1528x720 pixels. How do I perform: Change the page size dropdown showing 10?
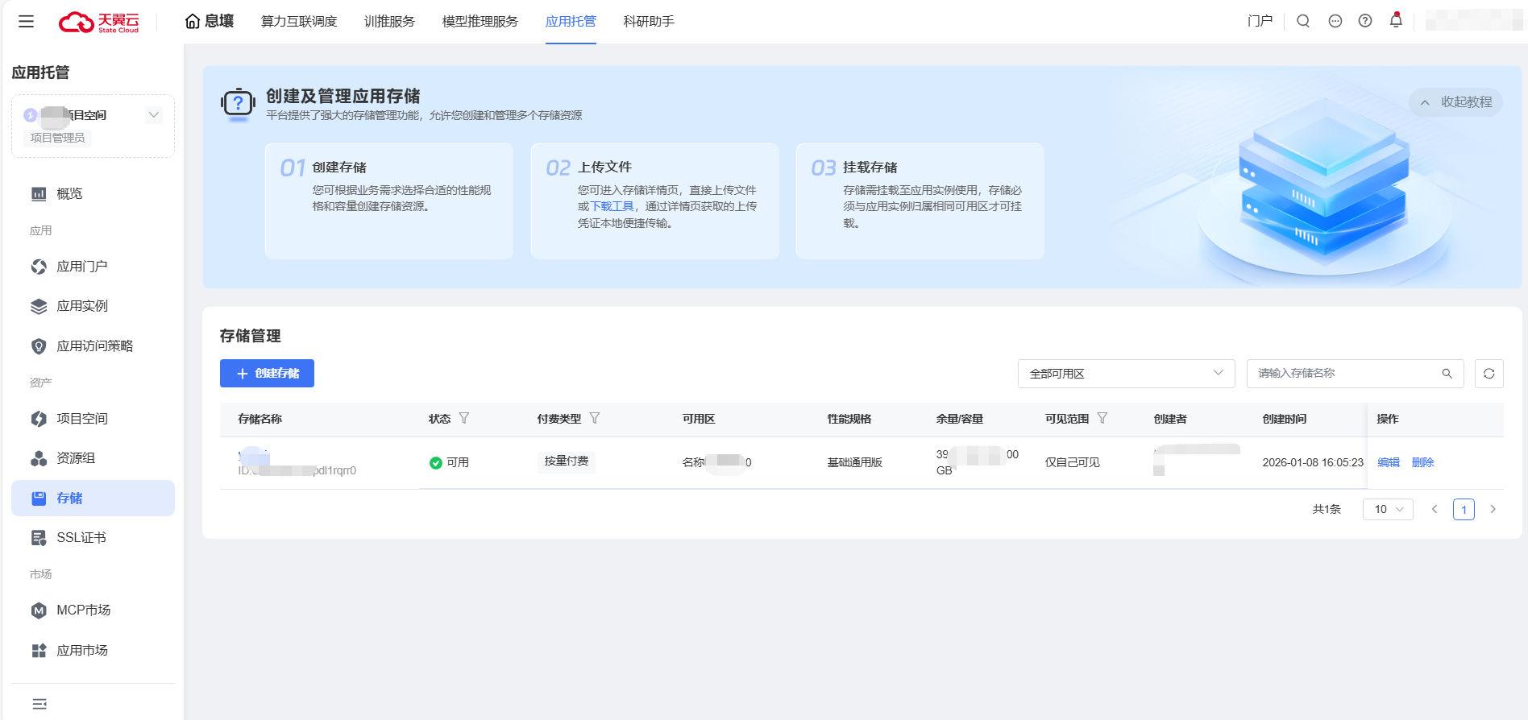1388,509
